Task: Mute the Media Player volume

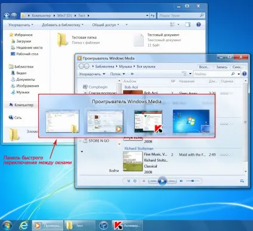Action: 181,181
